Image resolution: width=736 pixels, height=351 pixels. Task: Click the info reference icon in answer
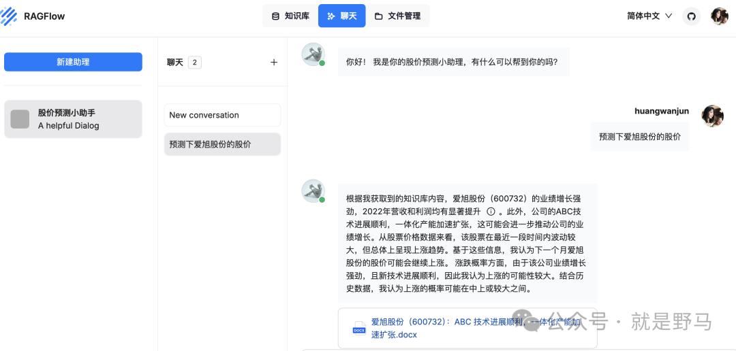coord(491,212)
